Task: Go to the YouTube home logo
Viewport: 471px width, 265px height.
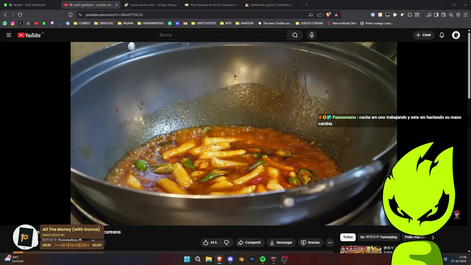Action: coord(29,35)
